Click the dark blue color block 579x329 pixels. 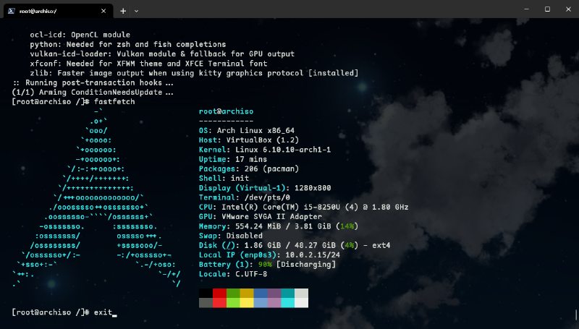(261, 294)
